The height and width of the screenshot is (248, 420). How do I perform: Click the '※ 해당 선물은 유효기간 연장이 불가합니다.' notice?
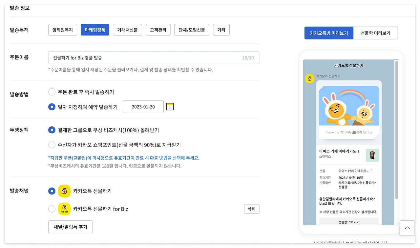click(348, 212)
